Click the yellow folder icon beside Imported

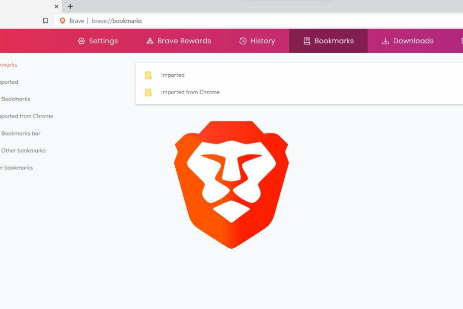[148, 75]
